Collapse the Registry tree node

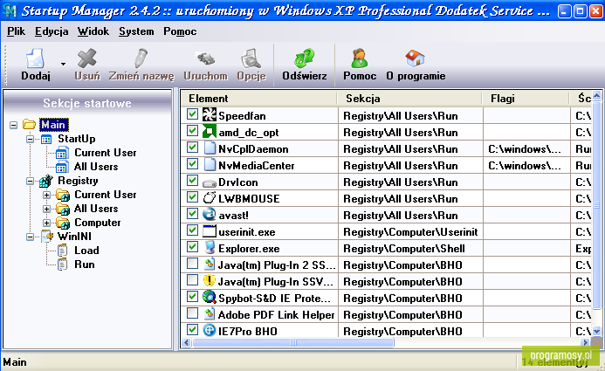(30, 181)
